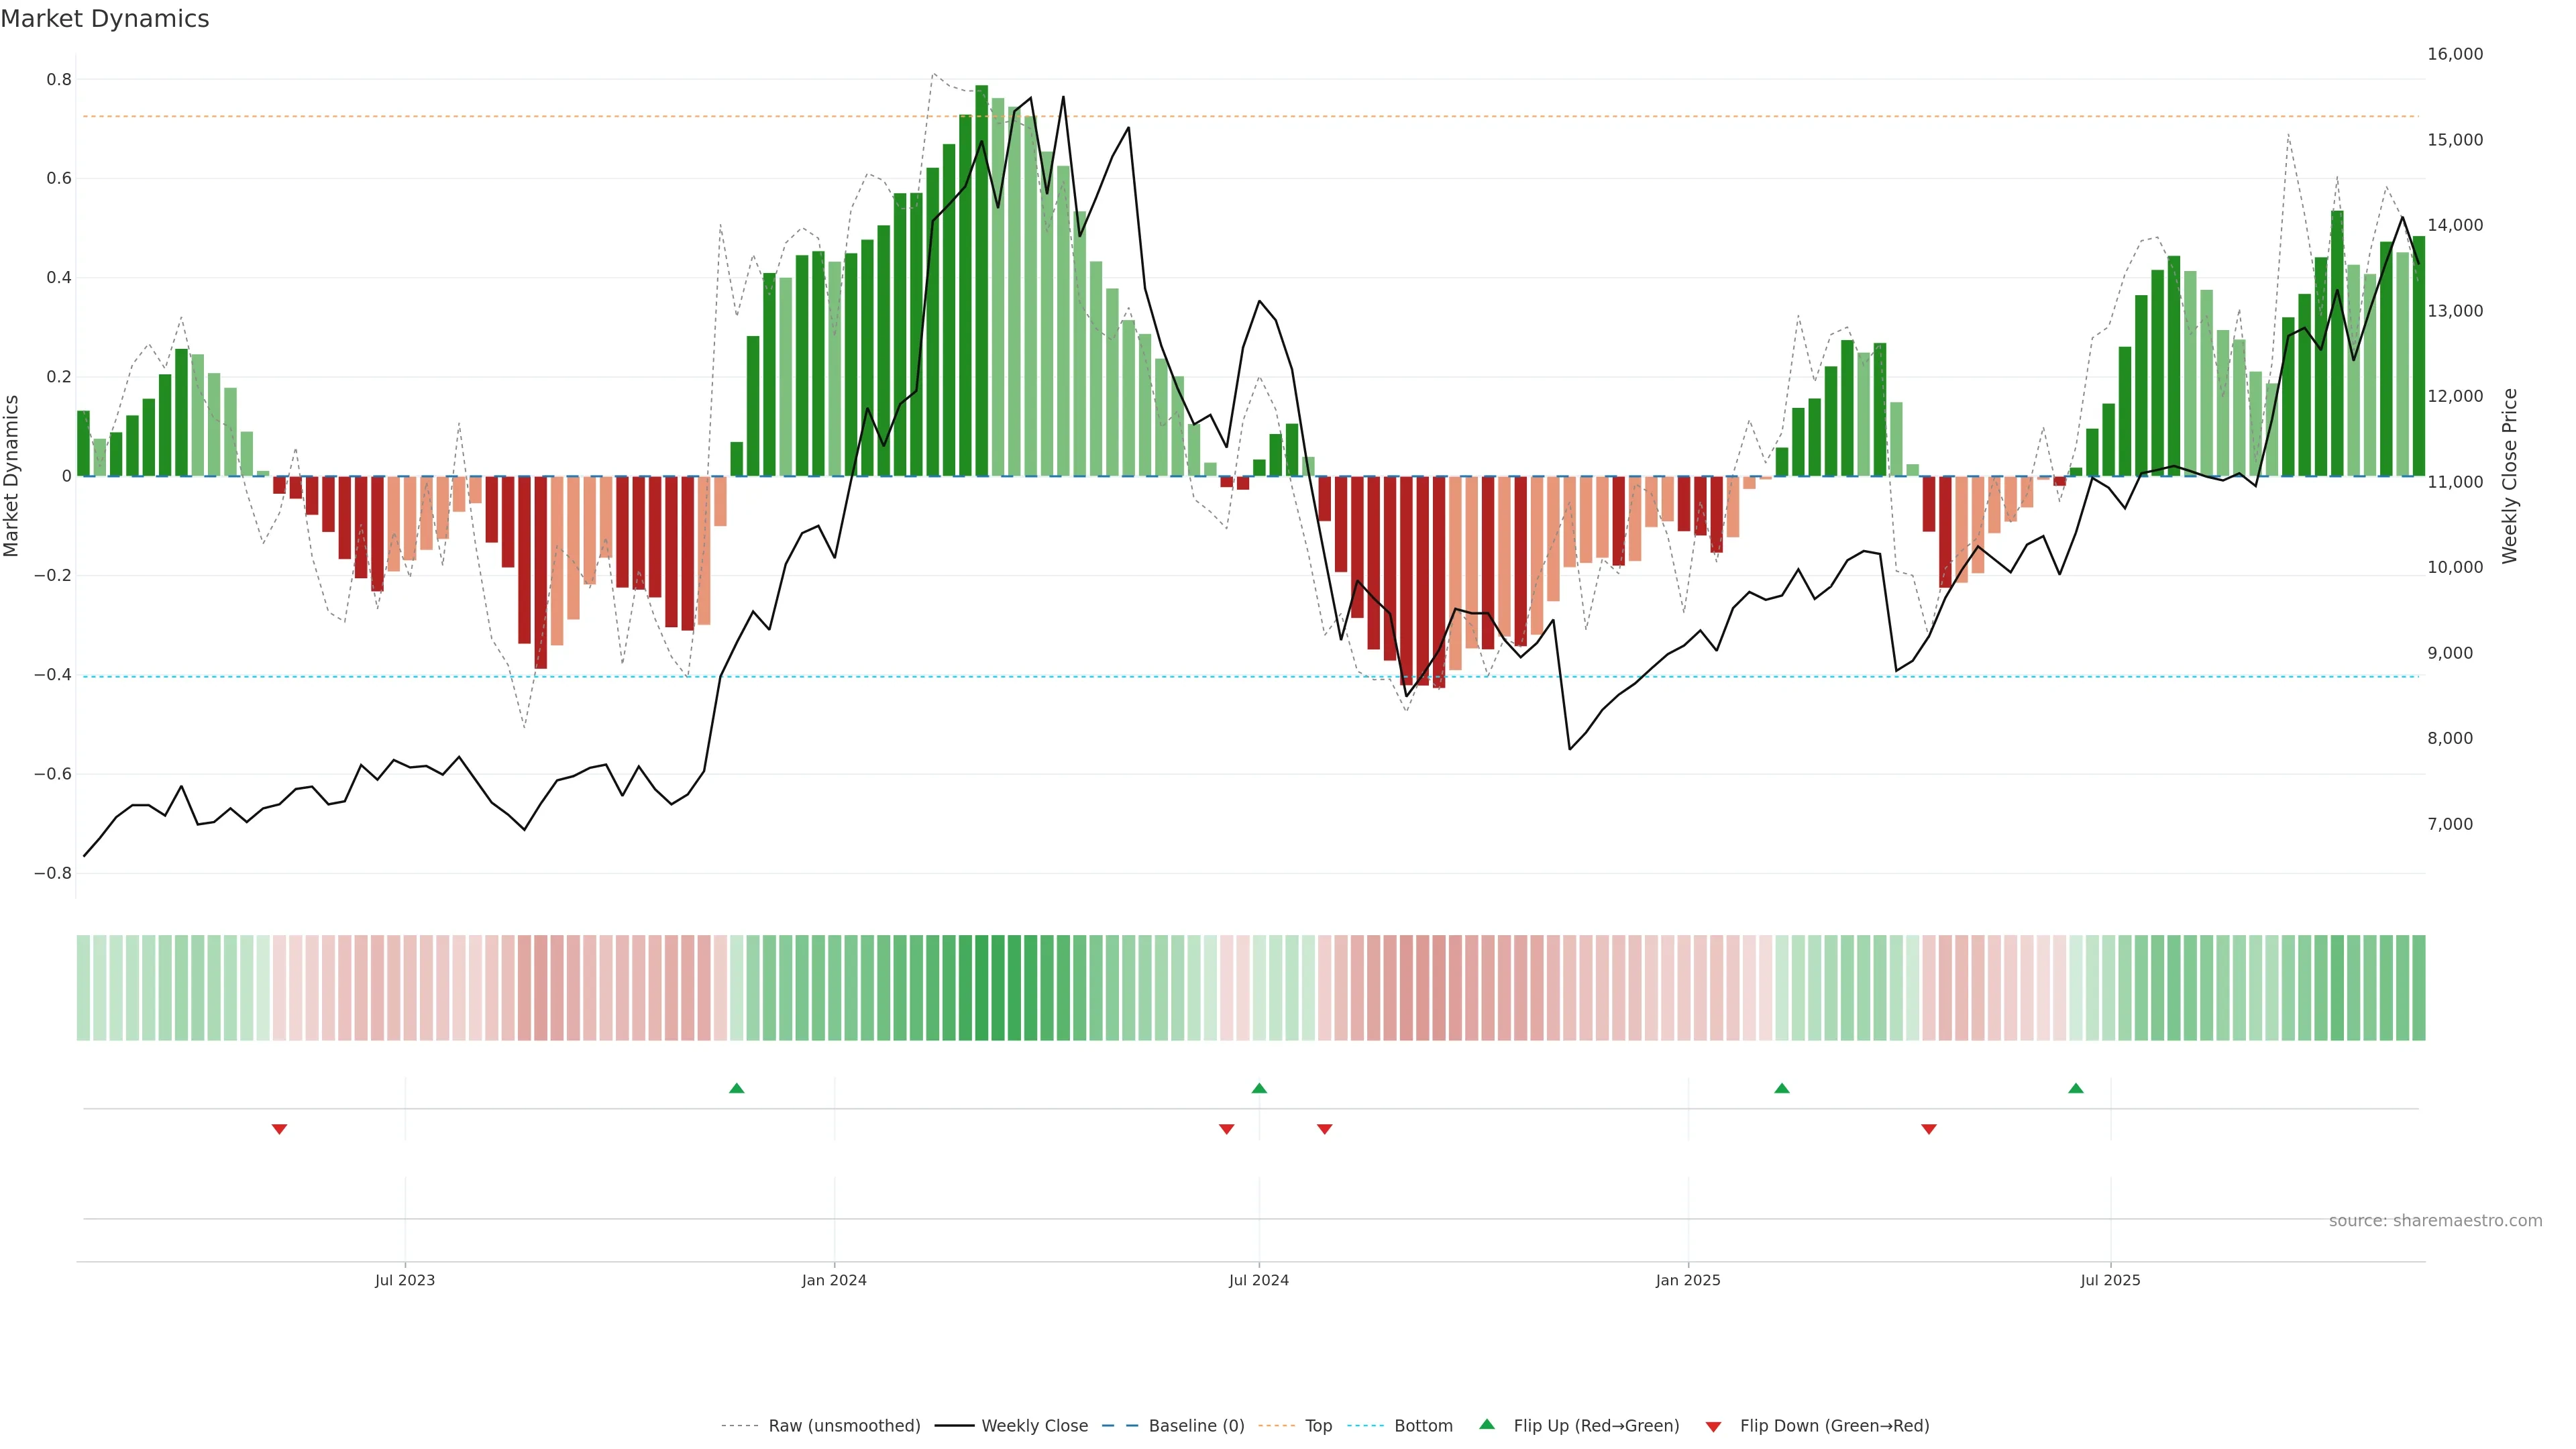The width and height of the screenshot is (2576, 1449).
Task: Click the last red flip-down triangle in 2025
Action: (1929, 1129)
